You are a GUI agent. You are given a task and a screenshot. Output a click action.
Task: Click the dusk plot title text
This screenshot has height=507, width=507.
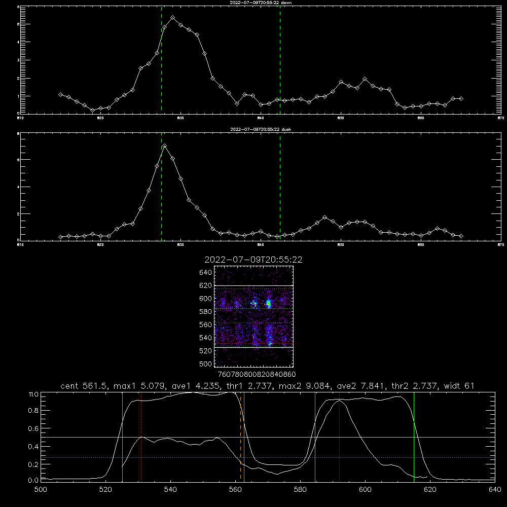click(x=261, y=129)
